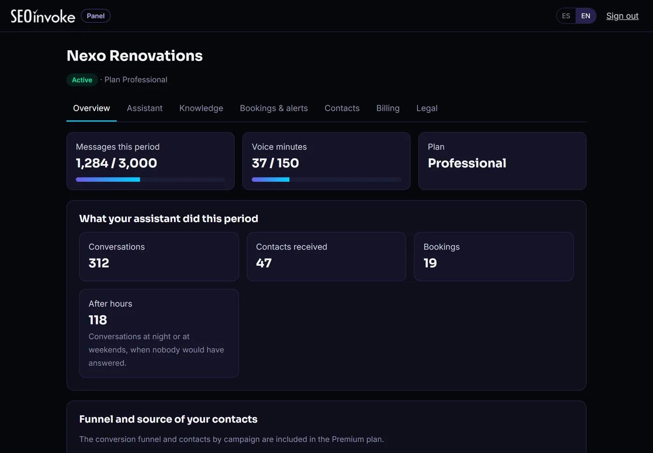653x453 pixels.
Task: Click the Messages this period label
Action: point(118,147)
